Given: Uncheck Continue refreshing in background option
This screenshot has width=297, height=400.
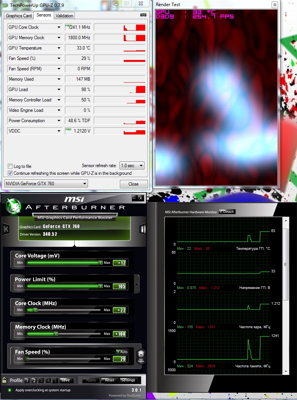Looking at the screenshot, I should 10,173.
